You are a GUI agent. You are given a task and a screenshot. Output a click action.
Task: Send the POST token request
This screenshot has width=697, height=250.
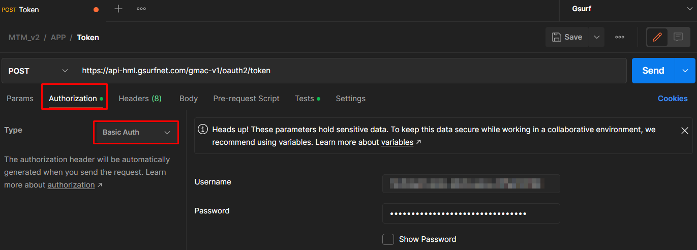[653, 71]
